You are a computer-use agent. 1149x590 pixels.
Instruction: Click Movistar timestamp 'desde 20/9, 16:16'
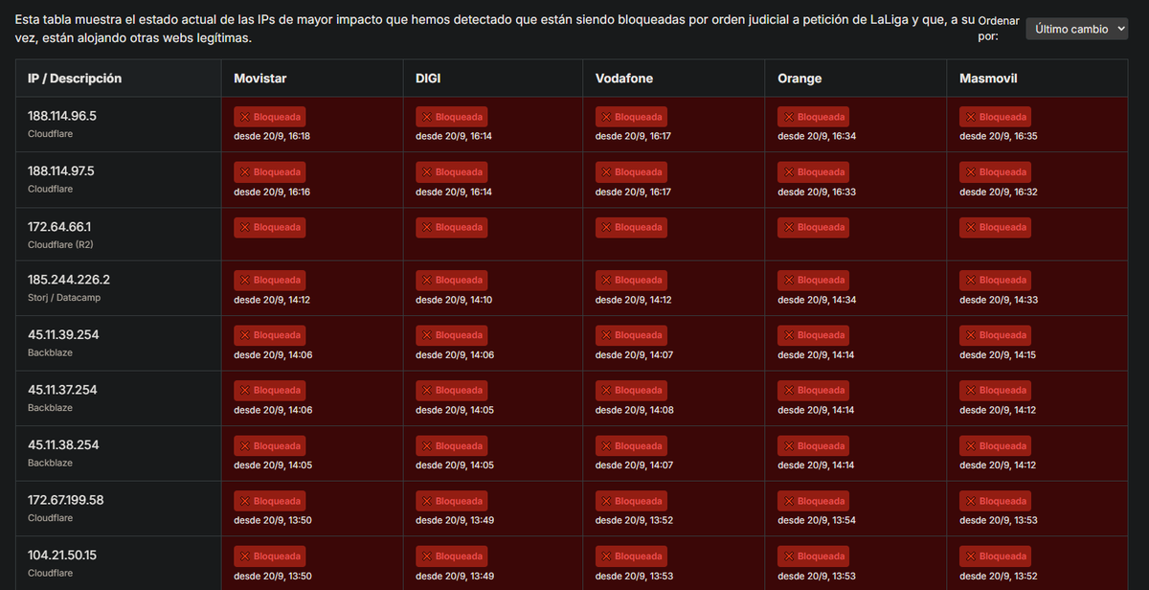coord(272,193)
